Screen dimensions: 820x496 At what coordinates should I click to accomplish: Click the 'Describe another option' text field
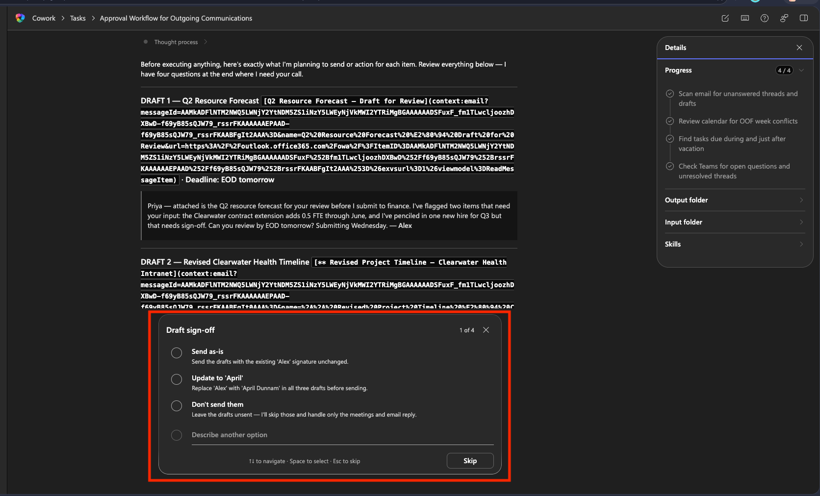pyautogui.click(x=342, y=435)
